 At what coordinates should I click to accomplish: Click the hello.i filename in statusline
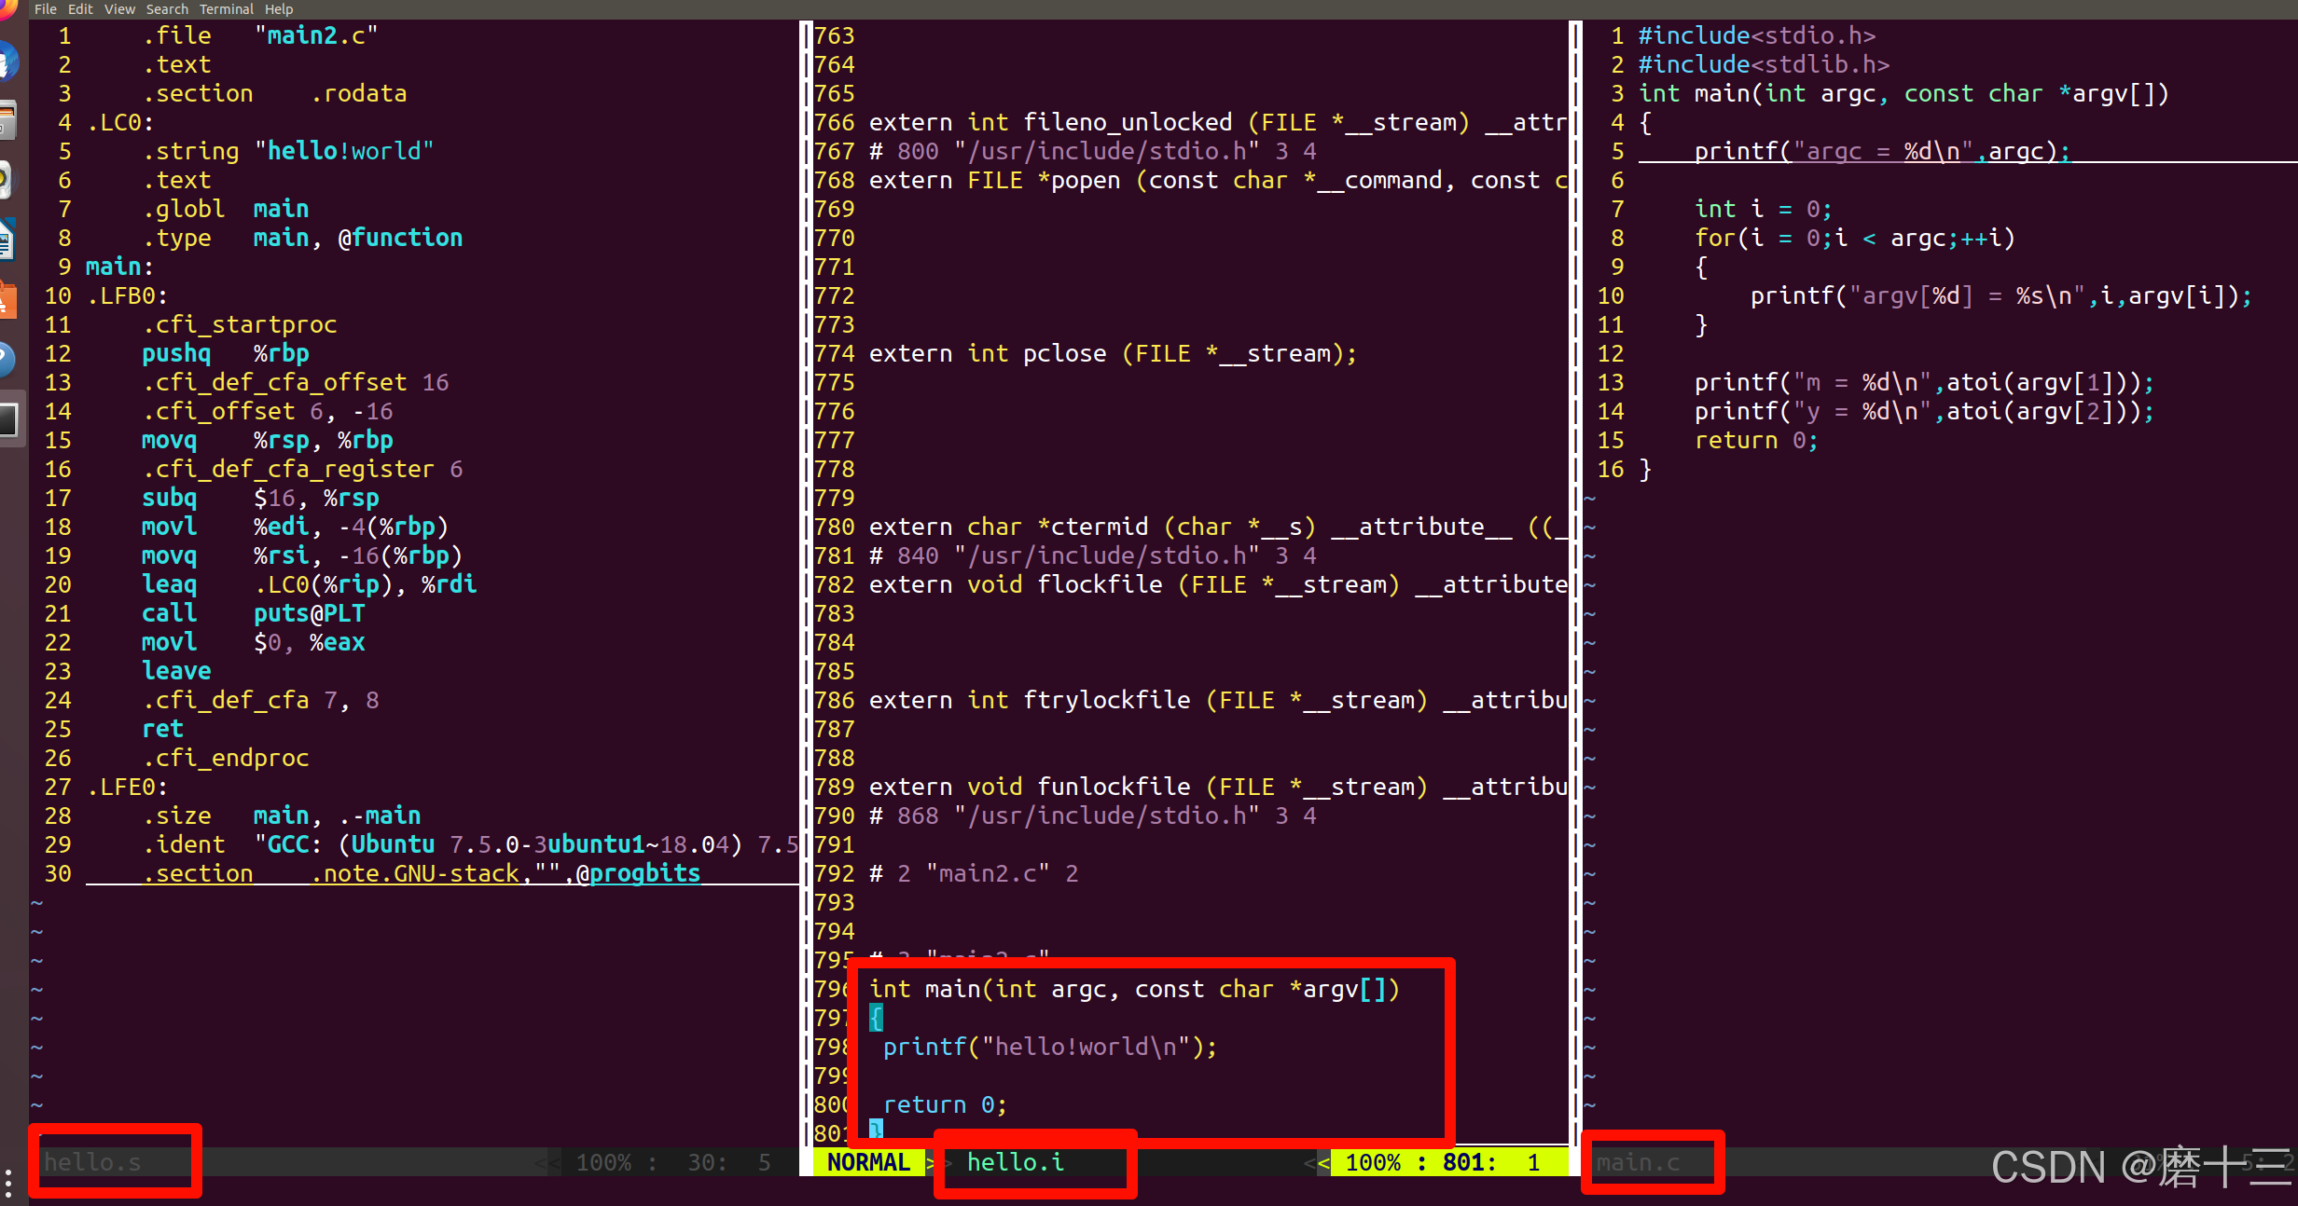pos(1015,1162)
